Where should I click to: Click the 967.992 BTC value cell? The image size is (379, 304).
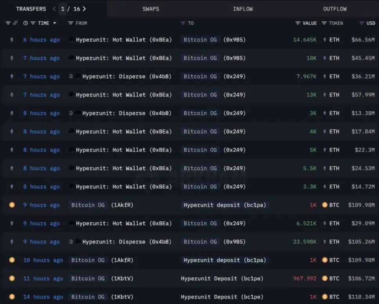pyautogui.click(x=305, y=279)
